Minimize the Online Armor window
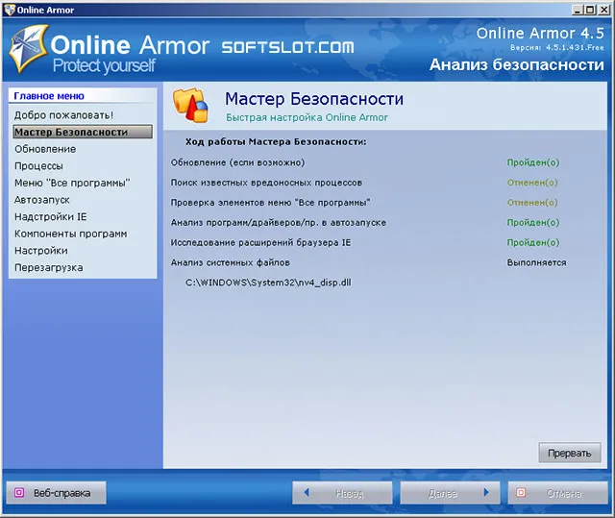Viewport: 615px width, 518px height. tap(578, 10)
